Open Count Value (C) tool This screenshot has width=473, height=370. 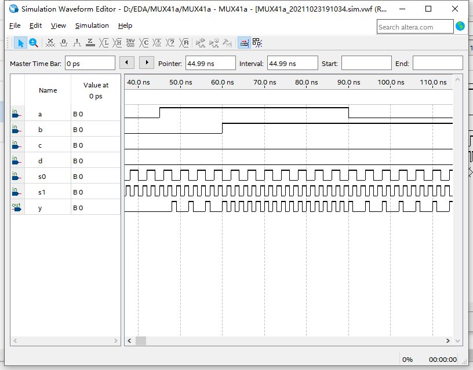coord(144,43)
